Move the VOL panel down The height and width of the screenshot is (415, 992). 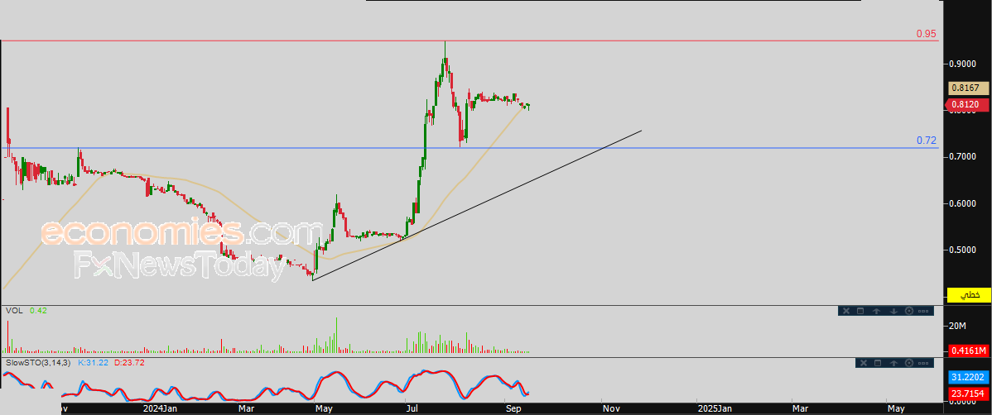click(894, 311)
